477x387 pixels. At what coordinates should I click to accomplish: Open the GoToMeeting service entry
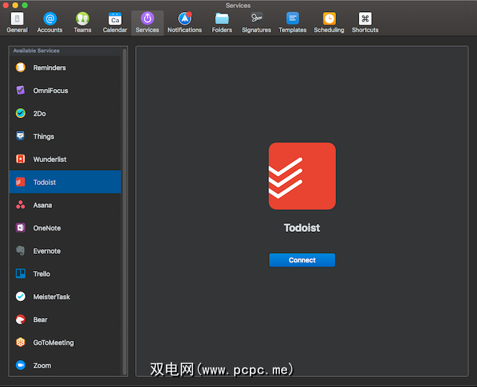pyautogui.click(x=53, y=343)
